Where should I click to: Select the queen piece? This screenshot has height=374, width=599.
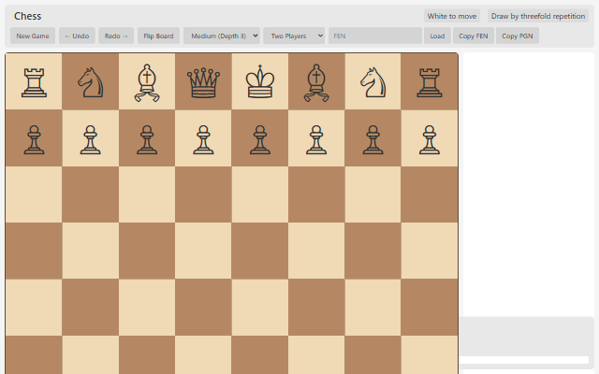click(x=204, y=82)
